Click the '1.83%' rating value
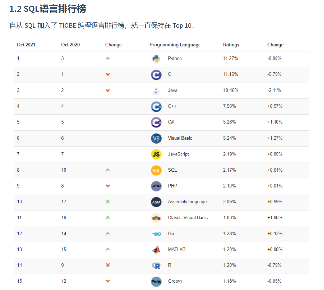 (x=229, y=217)
